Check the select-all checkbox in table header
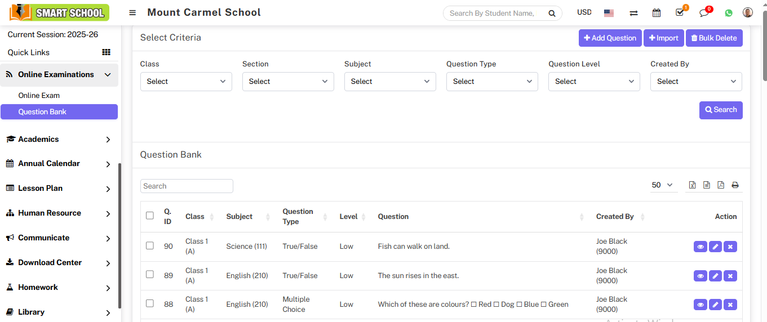Image resolution: width=767 pixels, height=322 pixels. click(x=150, y=216)
